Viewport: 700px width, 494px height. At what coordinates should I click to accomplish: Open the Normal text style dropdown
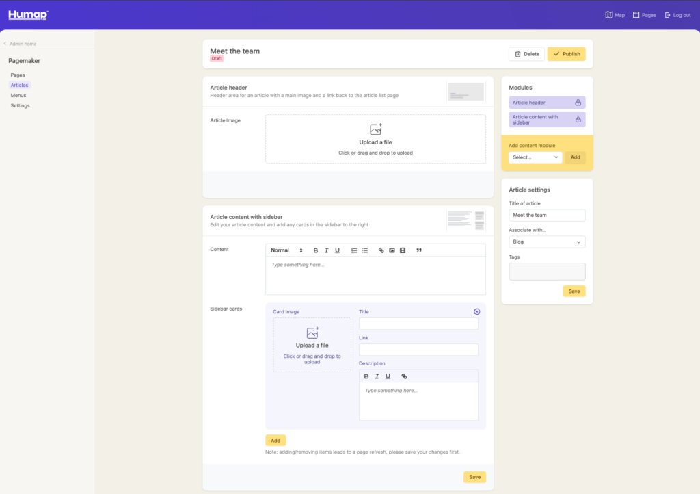coord(286,250)
